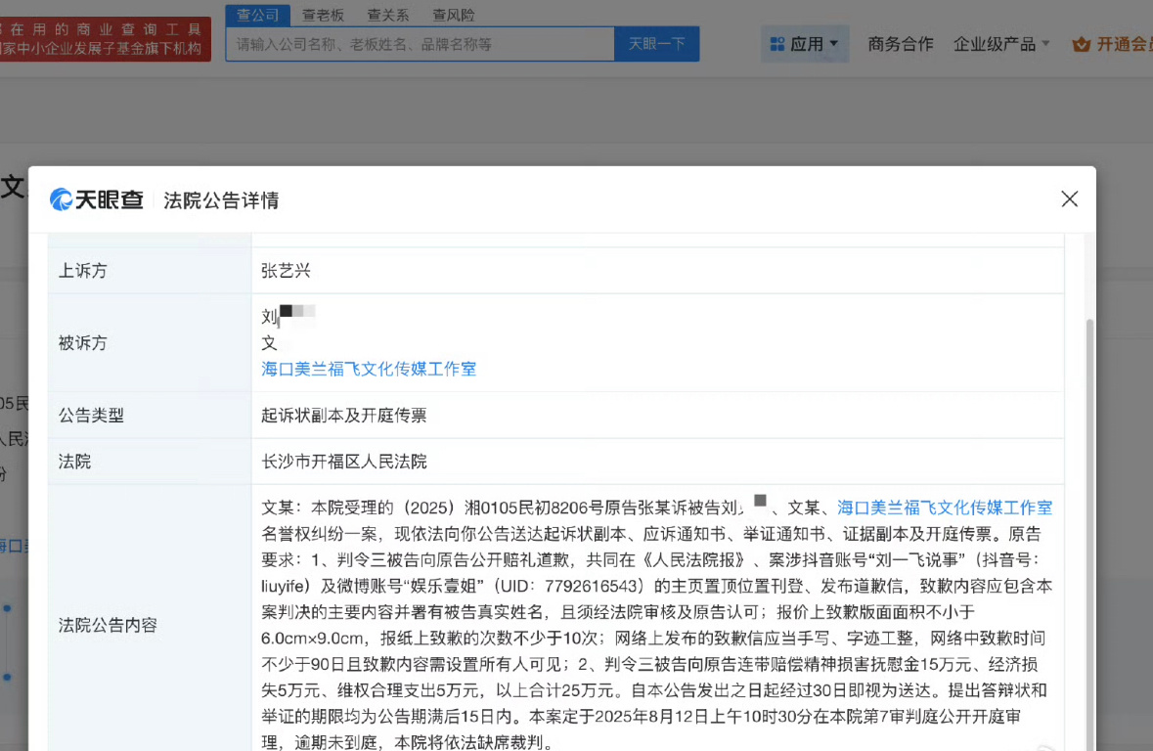Click the 上诉方 row label
Viewport: 1153px width, 751px height.
click(82, 271)
